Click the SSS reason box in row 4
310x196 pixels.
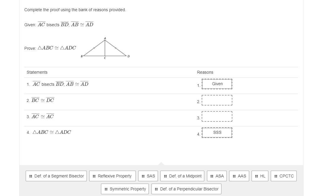click(217, 133)
